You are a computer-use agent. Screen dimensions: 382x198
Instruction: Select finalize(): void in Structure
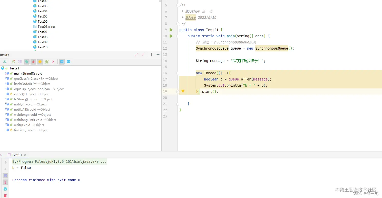pyautogui.click(x=31, y=130)
